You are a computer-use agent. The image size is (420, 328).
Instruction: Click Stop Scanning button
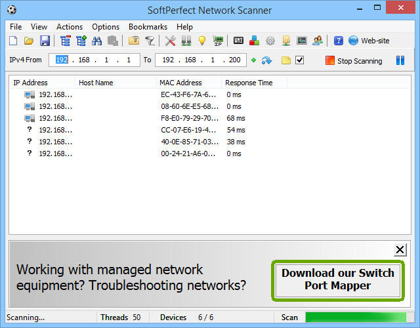354,61
